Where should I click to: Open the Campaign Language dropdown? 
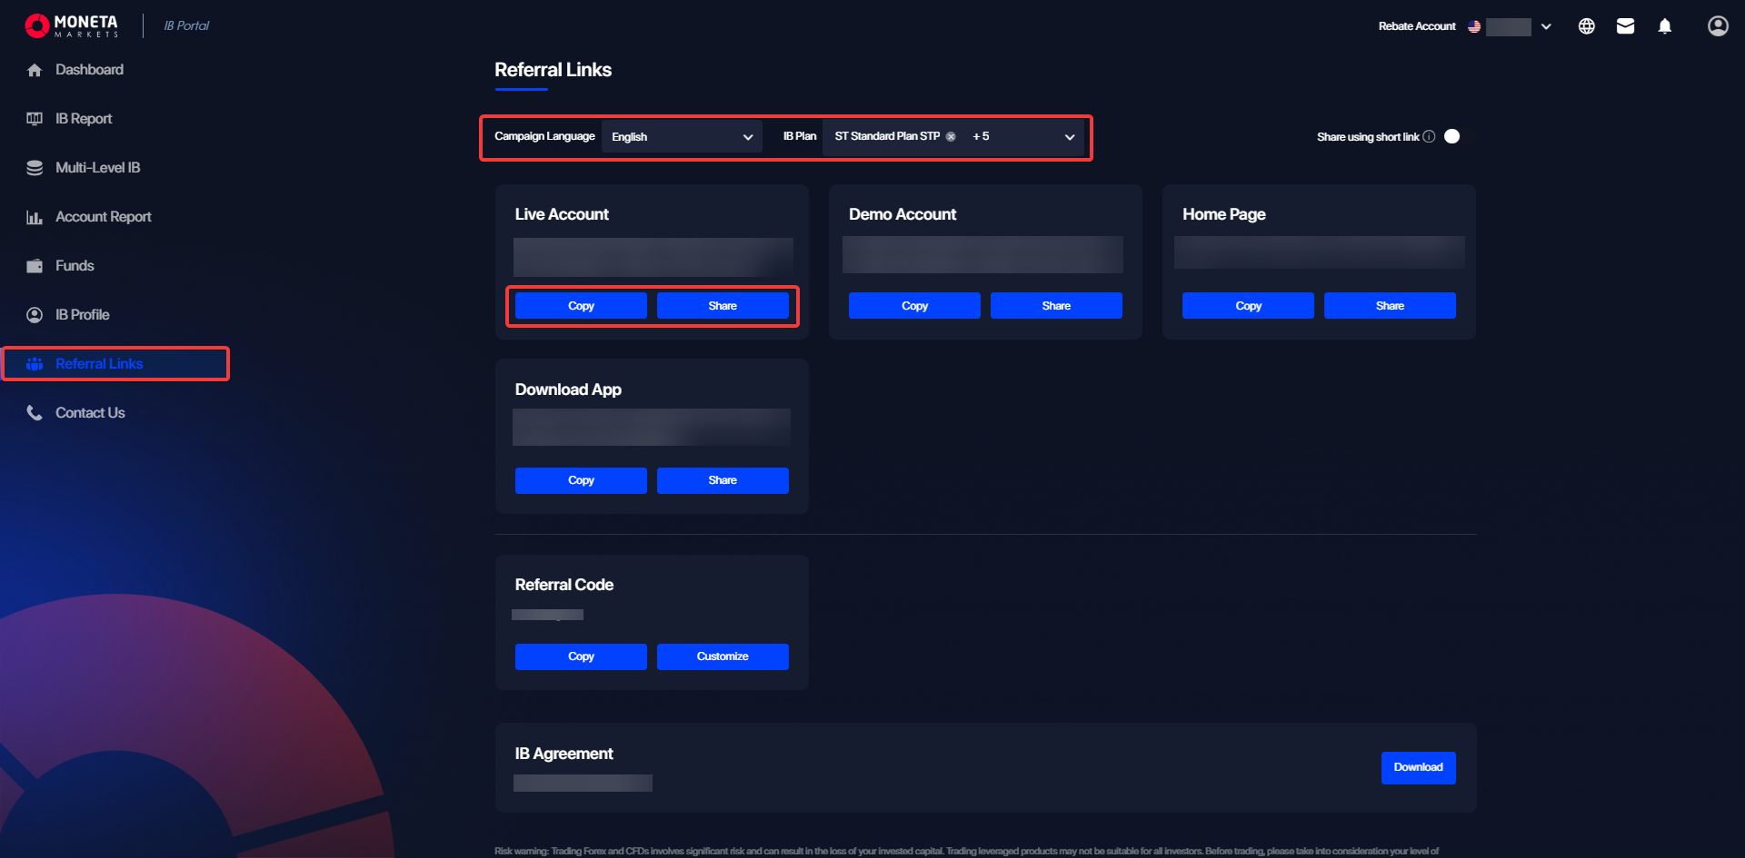[x=682, y=136]
